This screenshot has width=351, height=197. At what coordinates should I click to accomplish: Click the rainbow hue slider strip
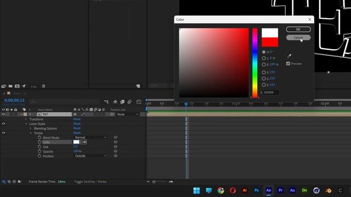point(254,63)
